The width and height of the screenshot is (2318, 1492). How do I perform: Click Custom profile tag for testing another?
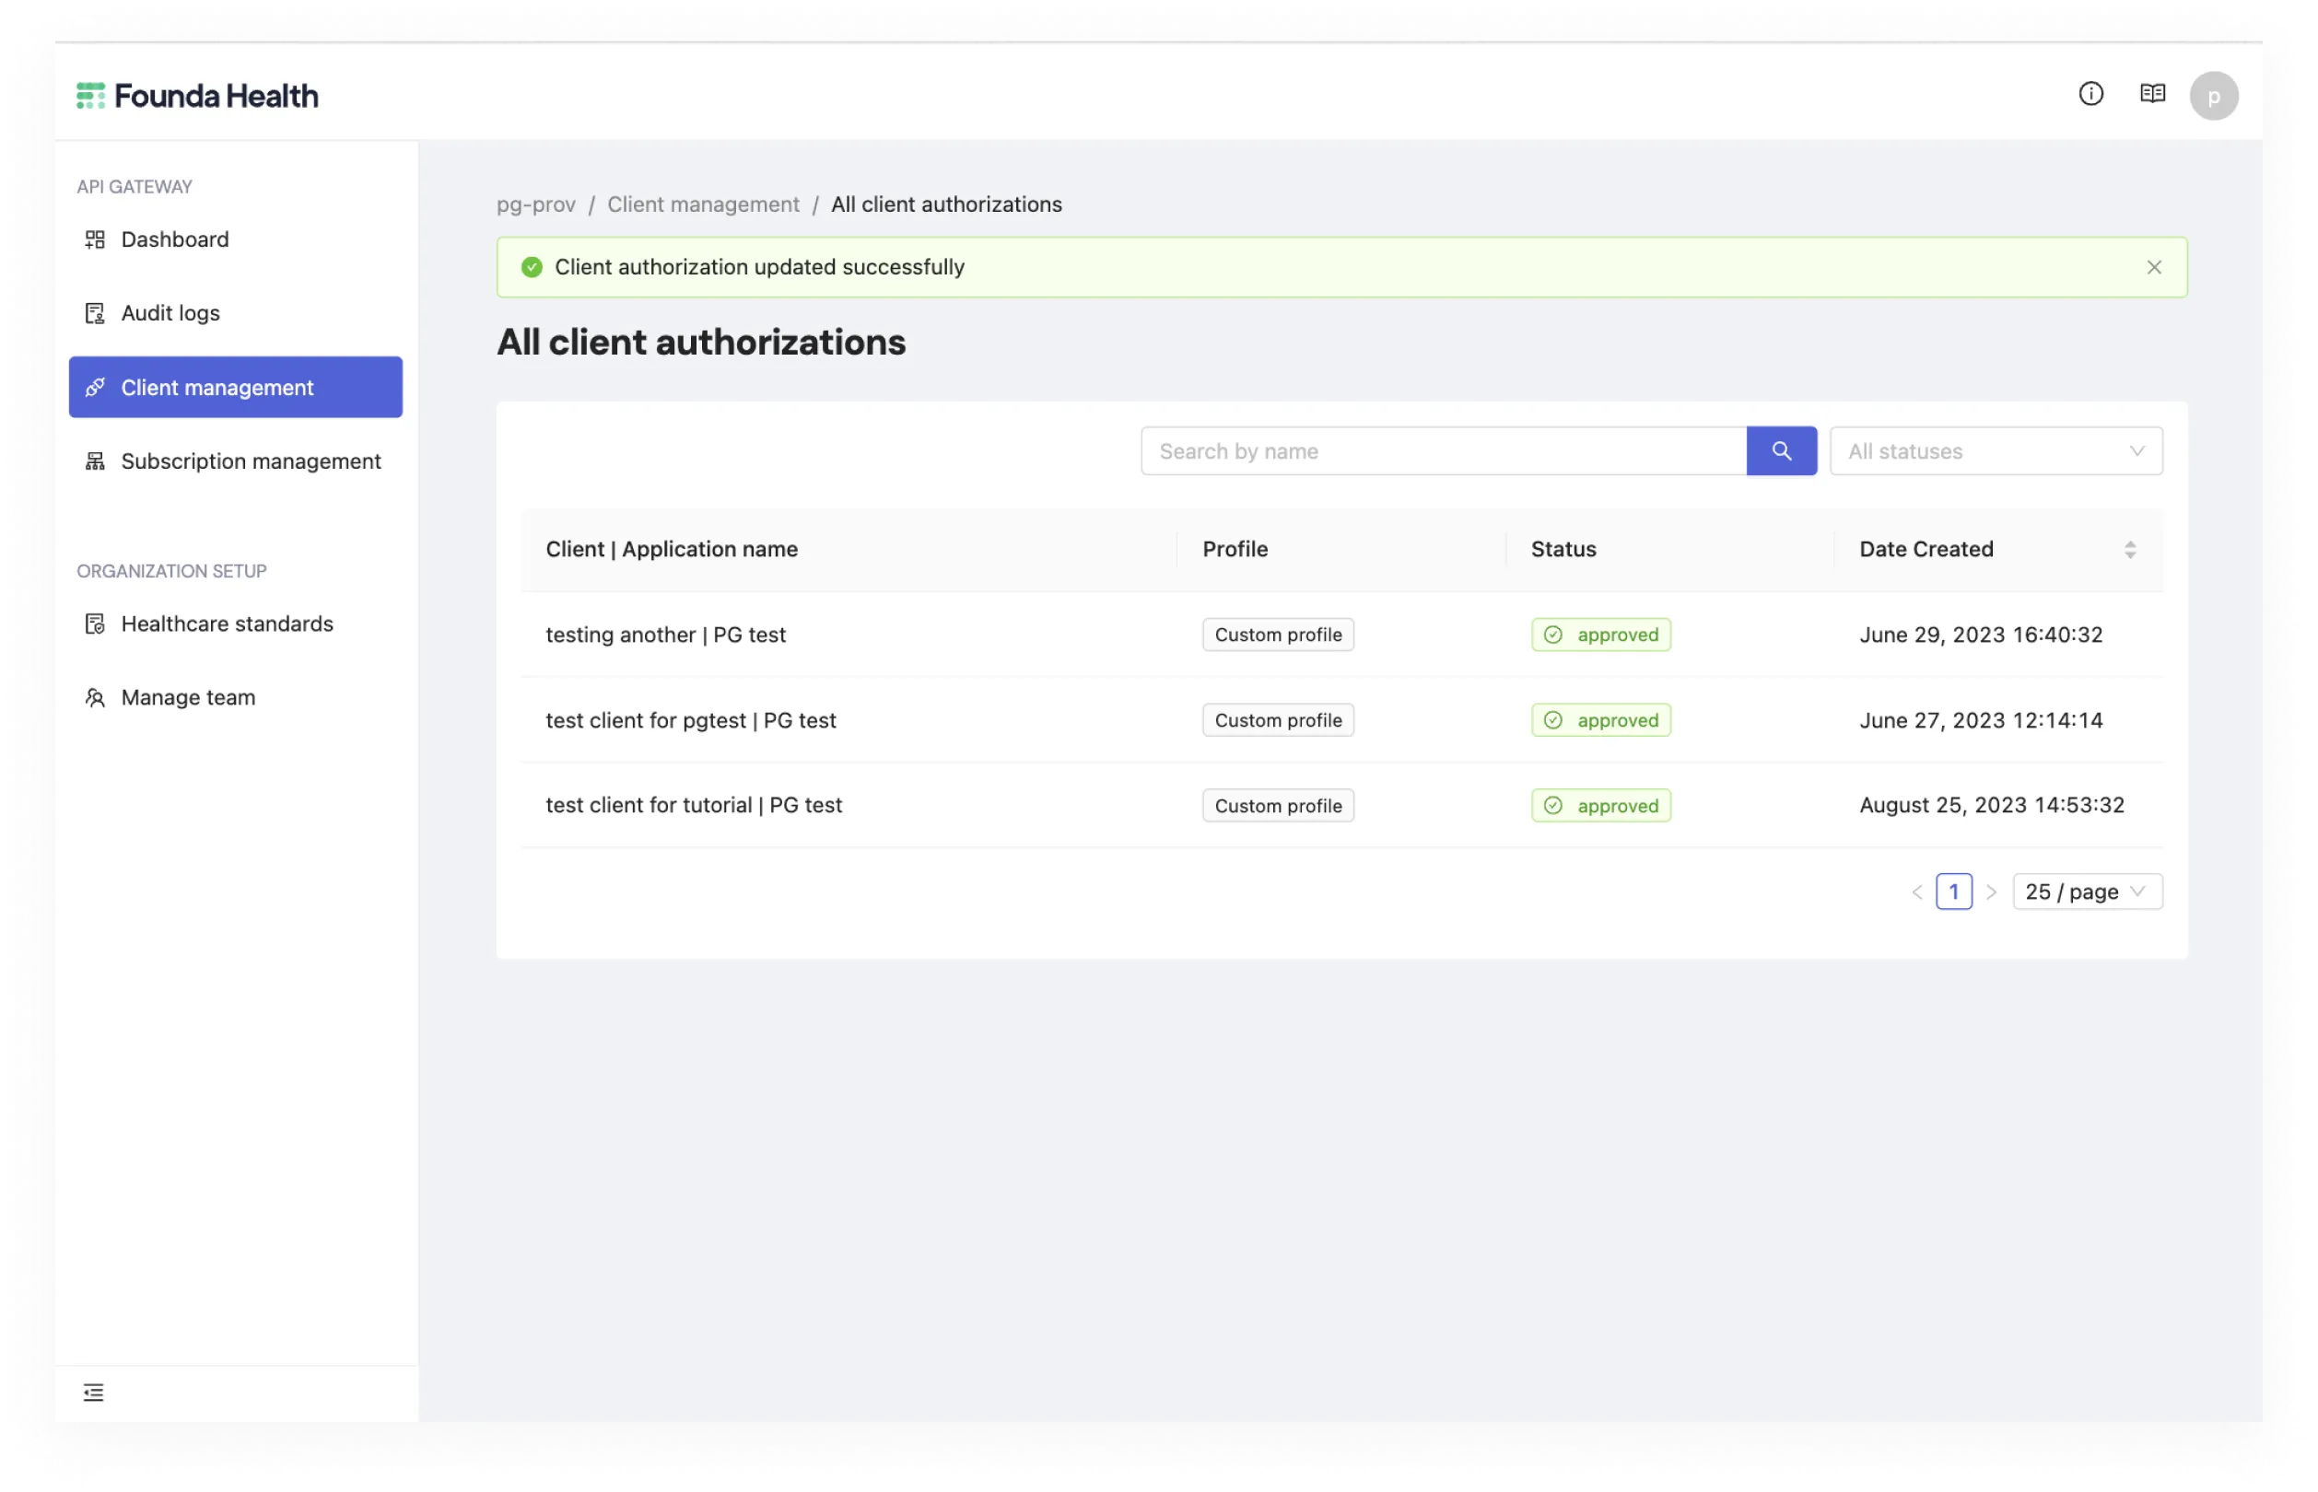[x=1277, y=635]
